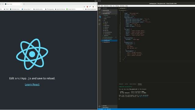Select package.json in the file explorer

(109, 41)
